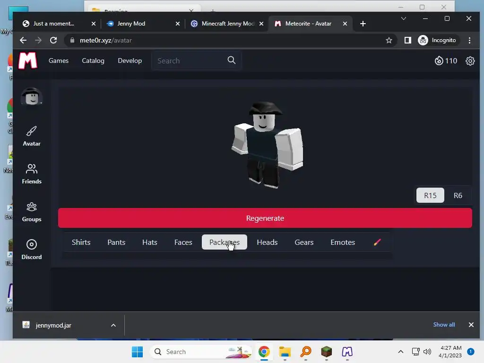
Task: Open Minecraft block icon in taskbar
Action: 326,352
